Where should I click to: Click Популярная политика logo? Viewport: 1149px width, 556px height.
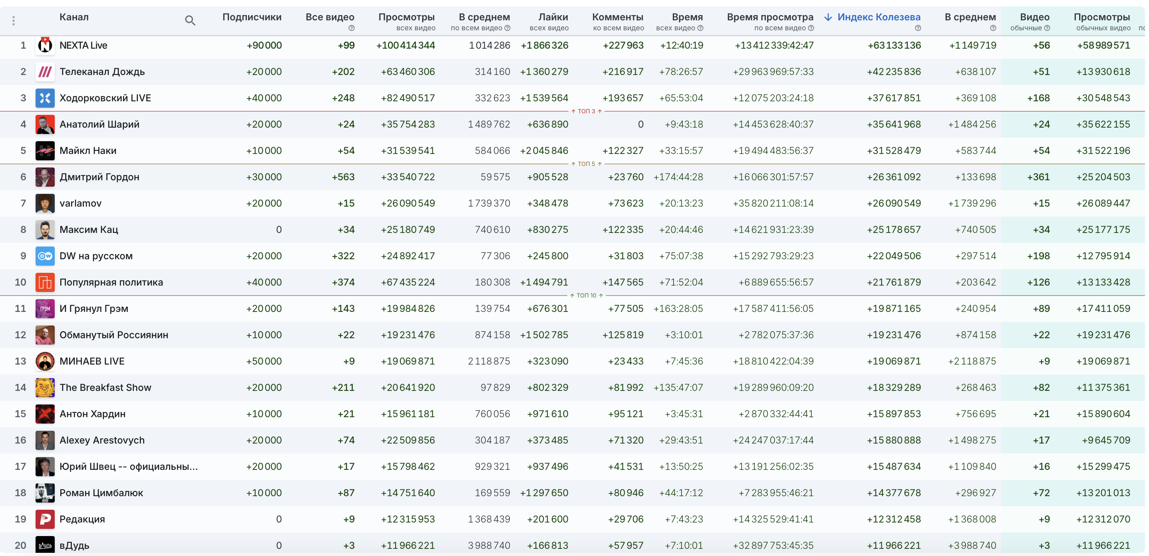click(x=45, y=282)
